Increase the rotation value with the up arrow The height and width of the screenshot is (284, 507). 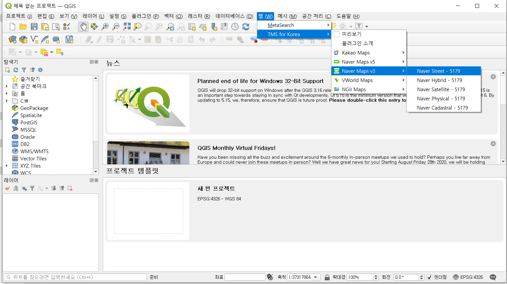(x=422, y=275)
